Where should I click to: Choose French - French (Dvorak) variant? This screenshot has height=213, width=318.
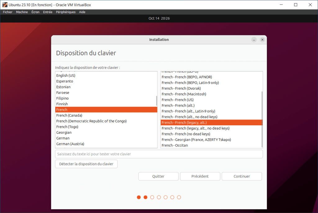211,88
